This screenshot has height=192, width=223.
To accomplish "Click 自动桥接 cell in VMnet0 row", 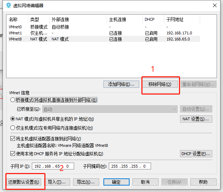I will pyautogui.click(x=60, y=27).
